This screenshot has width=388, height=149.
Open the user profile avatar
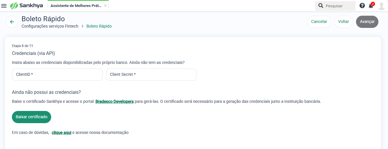pyautogui.click(x=382, y=6)
